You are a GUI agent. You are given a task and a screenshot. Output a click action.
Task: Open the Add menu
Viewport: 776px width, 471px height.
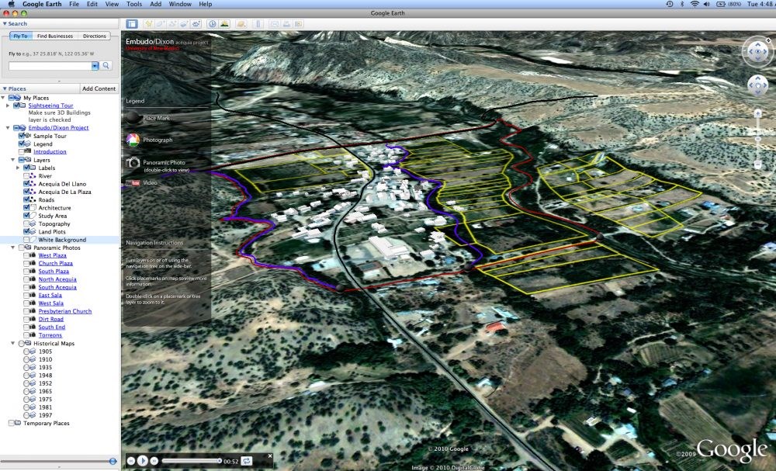click(155, 4)
